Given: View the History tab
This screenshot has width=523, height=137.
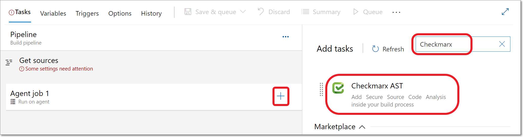Looking at the screenshot, I should (x=151, y=13).
